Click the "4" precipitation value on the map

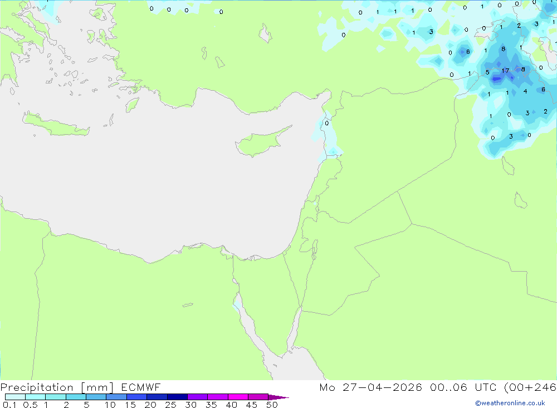(525, 91)
